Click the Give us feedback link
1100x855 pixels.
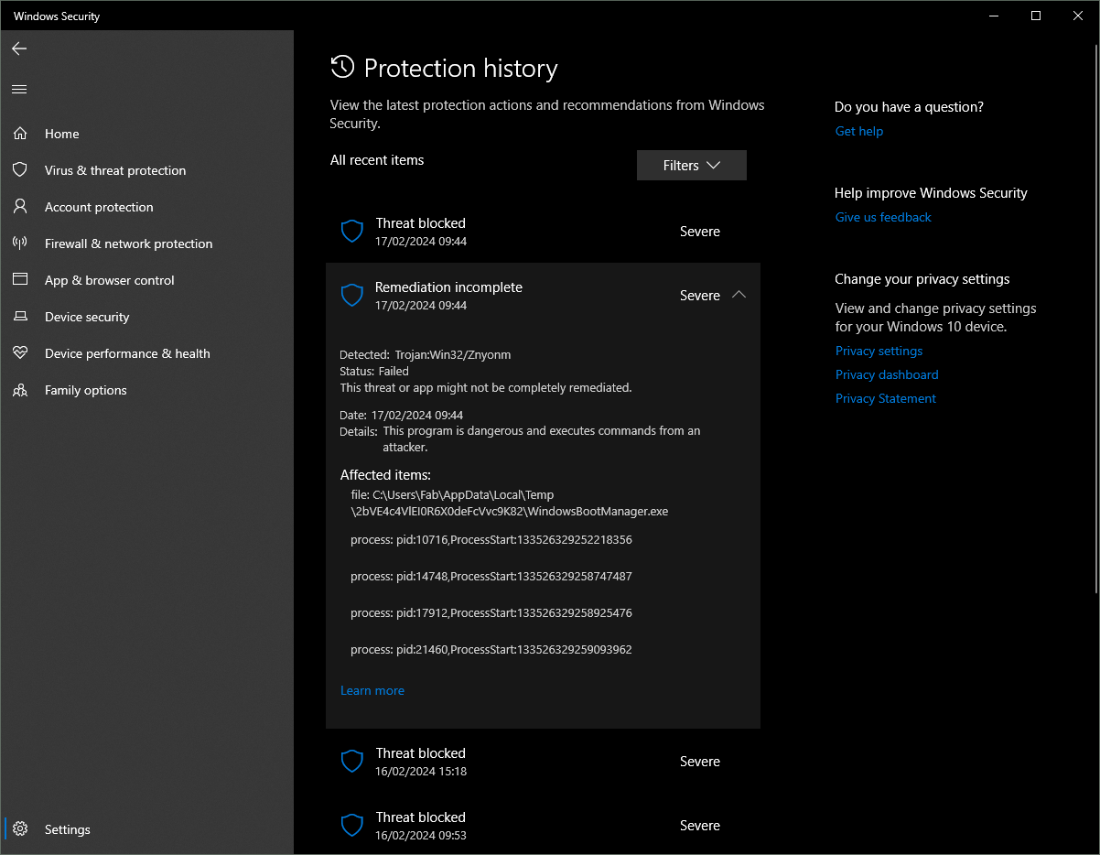pyautogui.click(x=883, y=217)
